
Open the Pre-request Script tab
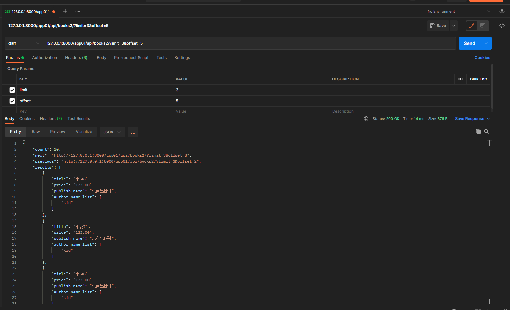(131, 58)
